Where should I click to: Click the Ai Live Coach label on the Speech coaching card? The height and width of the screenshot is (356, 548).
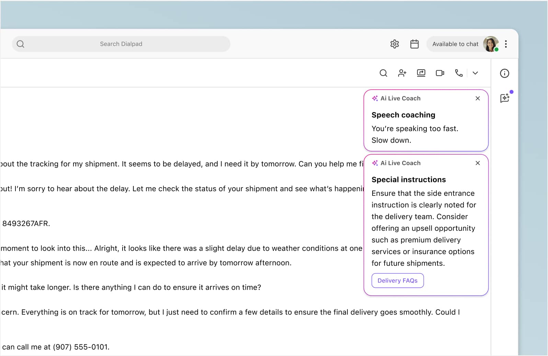coord(400,98)
